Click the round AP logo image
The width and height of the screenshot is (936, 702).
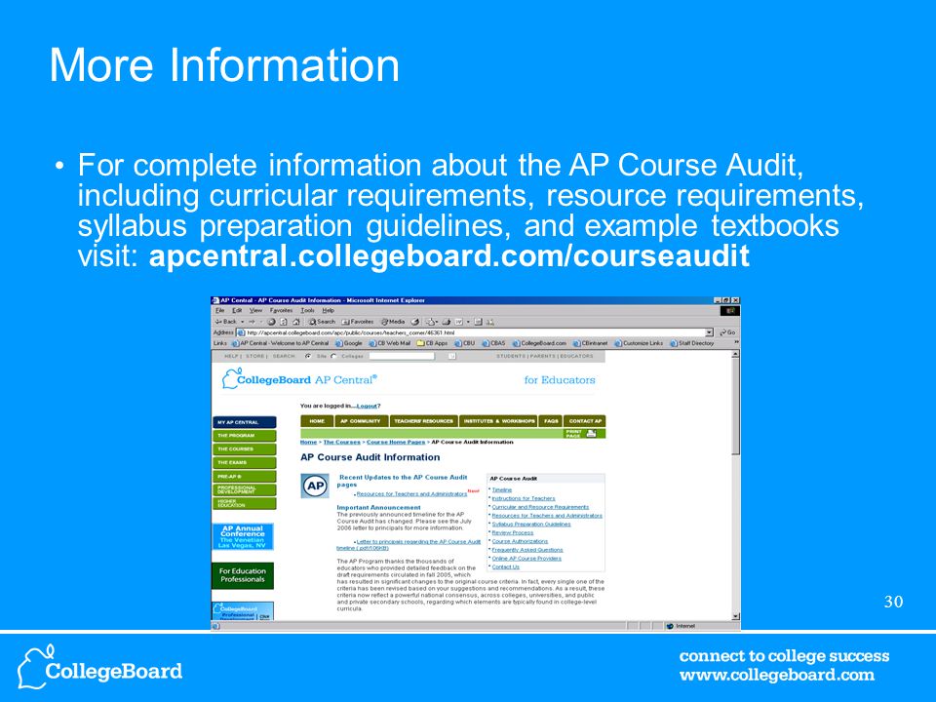point(315,486)
